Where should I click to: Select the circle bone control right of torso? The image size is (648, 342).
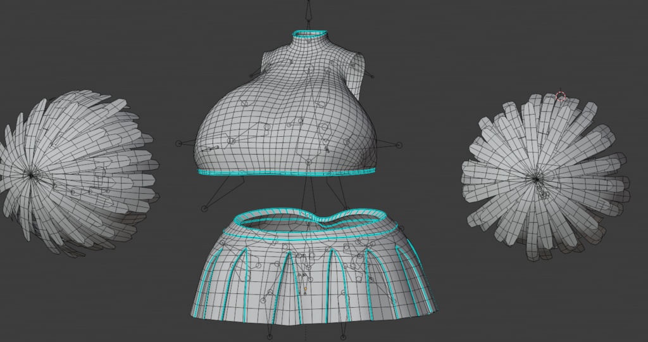399,145
